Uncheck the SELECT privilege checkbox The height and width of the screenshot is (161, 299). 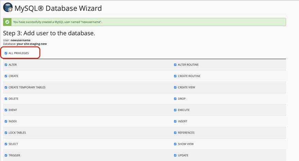[6, 144]
